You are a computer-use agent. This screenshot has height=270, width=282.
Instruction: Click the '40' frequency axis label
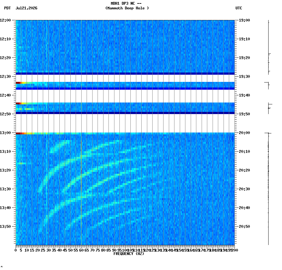(59, 250)
